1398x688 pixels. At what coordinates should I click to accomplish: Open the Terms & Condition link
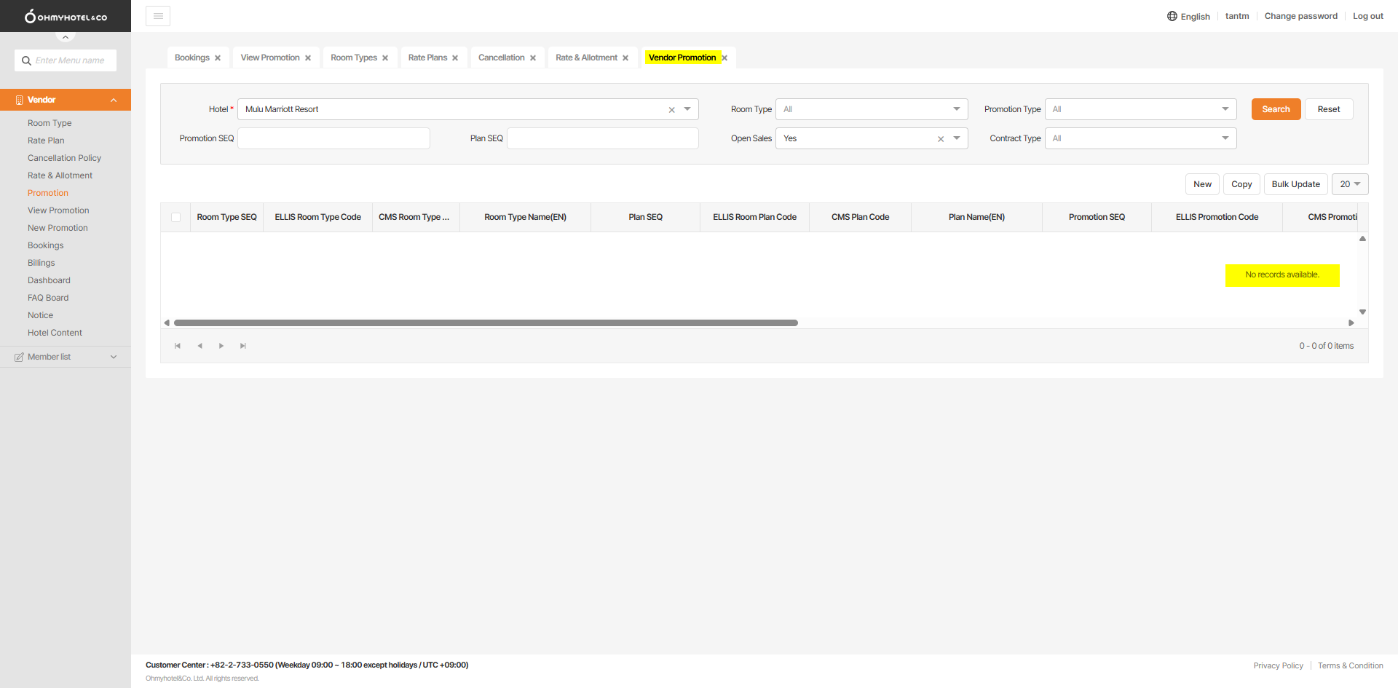click(1351, 665)
